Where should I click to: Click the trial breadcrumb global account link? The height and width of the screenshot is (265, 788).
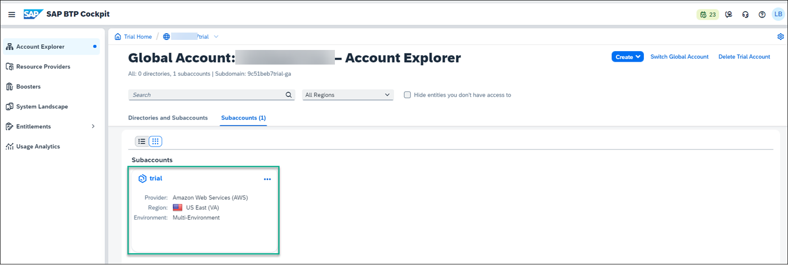point(190,36)
